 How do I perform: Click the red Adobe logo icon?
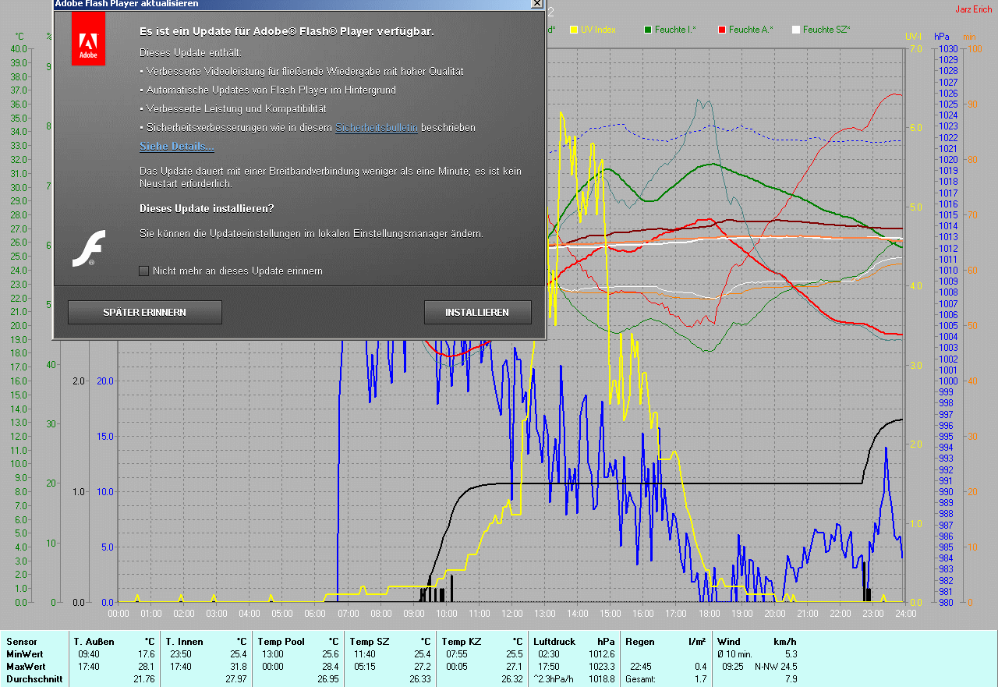coord(88,39)
